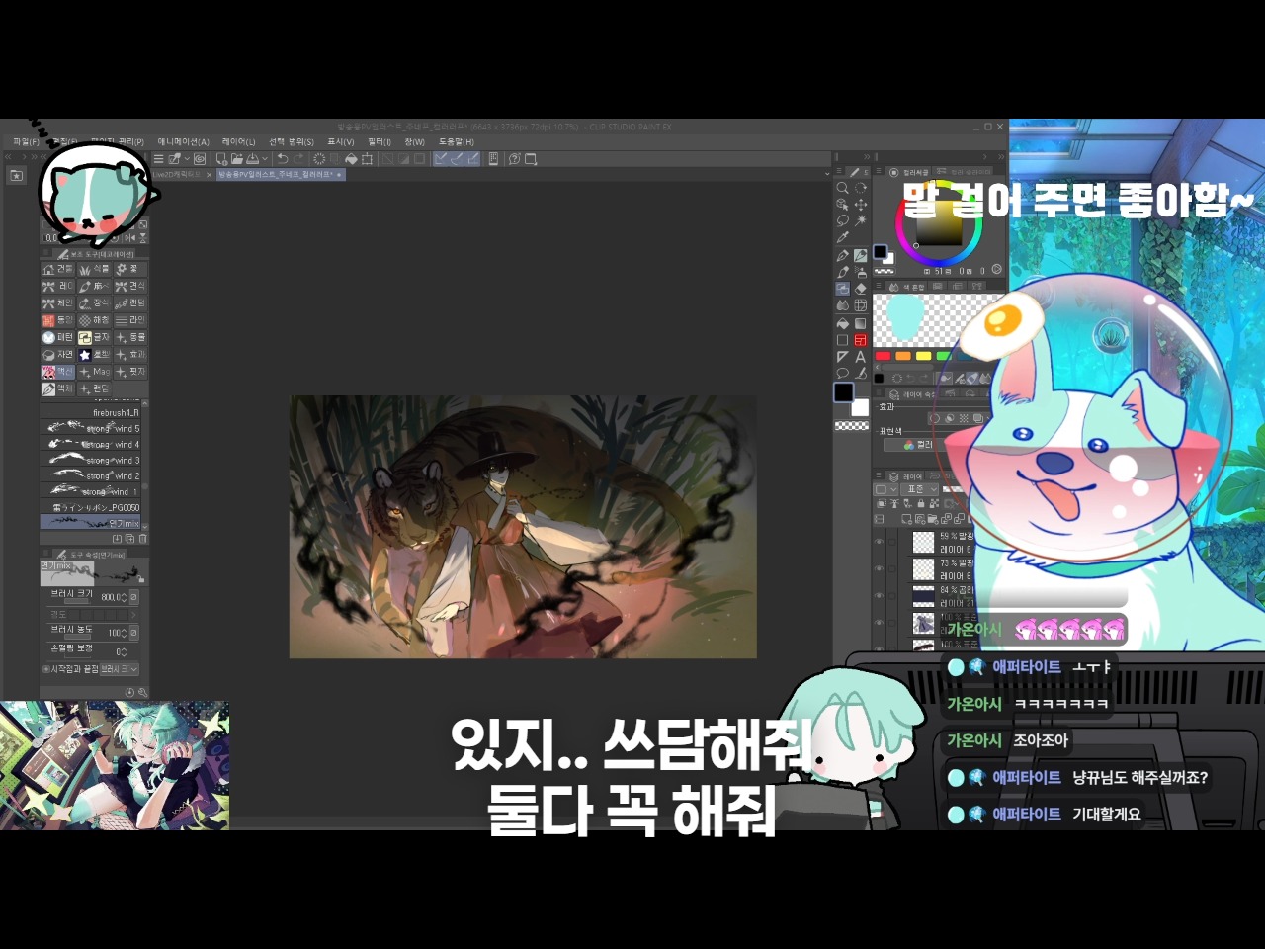1265x949 pixels.
Task: Toggle the Border effect in layer property
Action: 934,418
